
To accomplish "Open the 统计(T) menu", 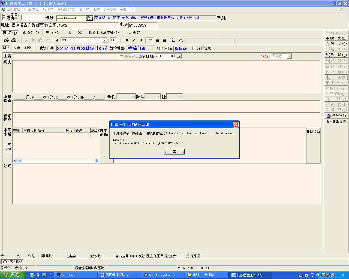I will [x=49, y=9].
